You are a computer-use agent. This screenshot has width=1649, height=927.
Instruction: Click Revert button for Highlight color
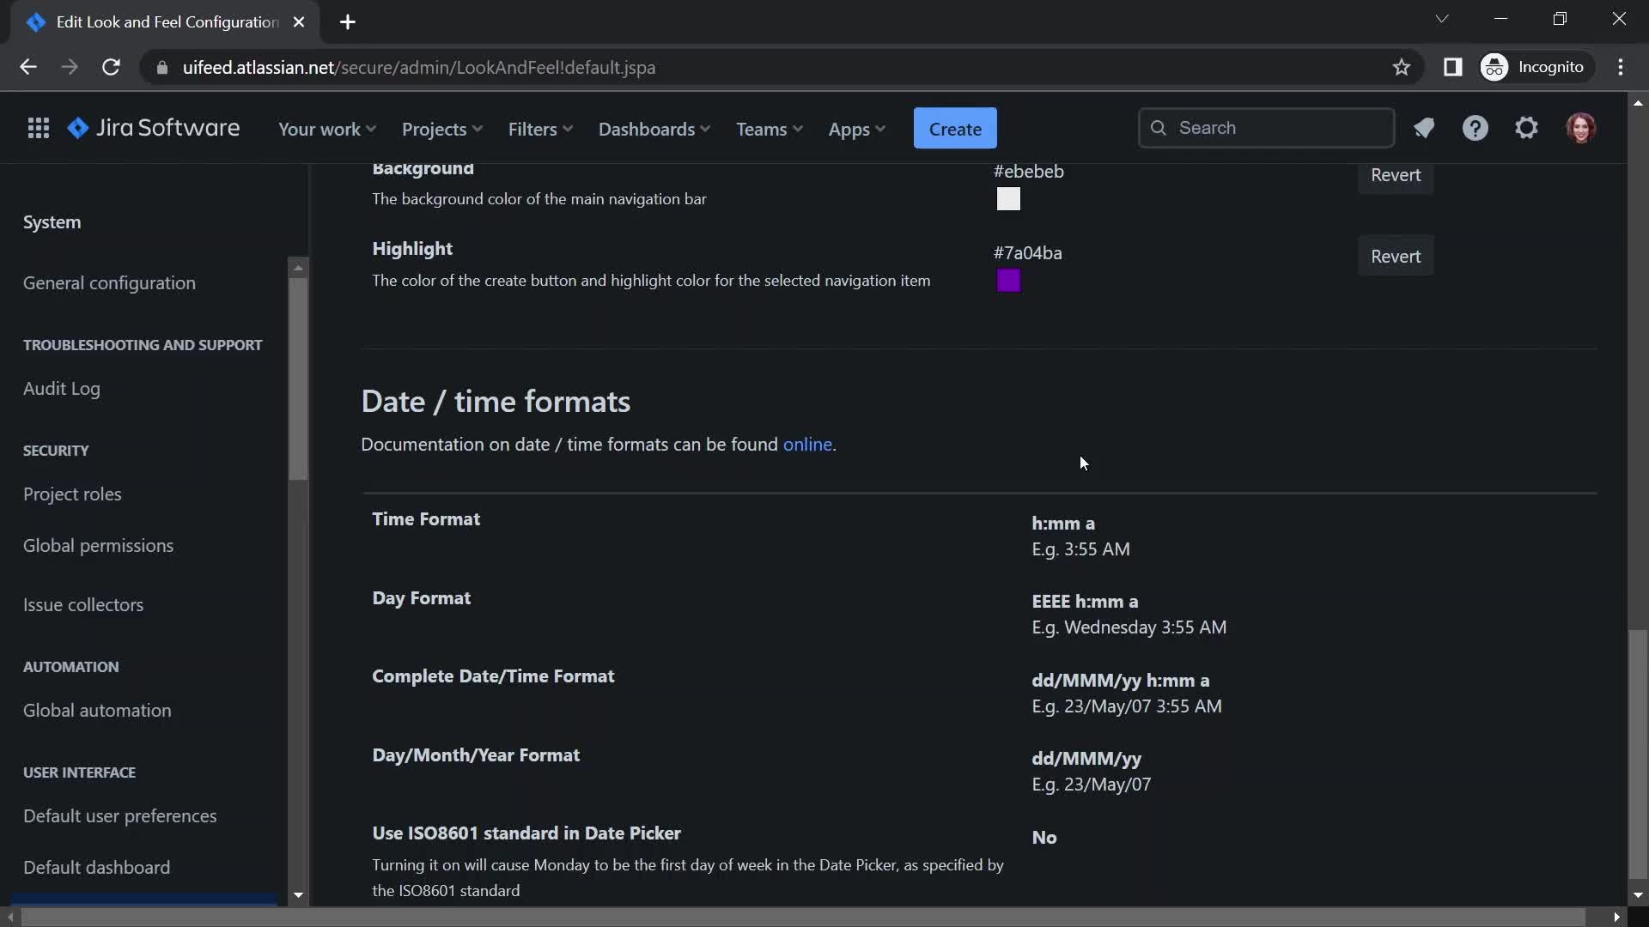pos(1396,255)
